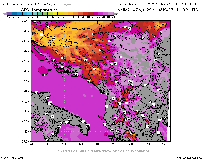Click the 'GrADS: COLA/IGES' credit text
This screenshot has height=160, width=207.
coord(12,158)
